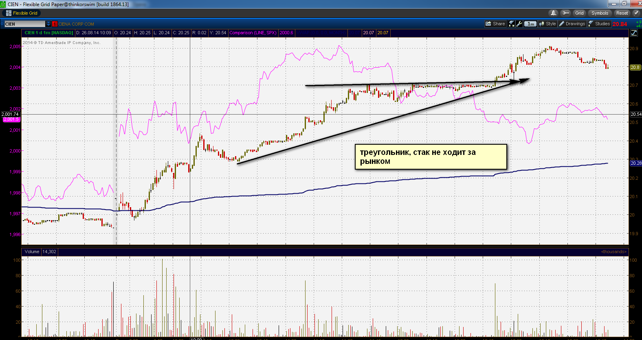The width and height of the screenshot is (642, 340).
Task: Select the Flexible Grid tab
Action: [x=22, y=13]
